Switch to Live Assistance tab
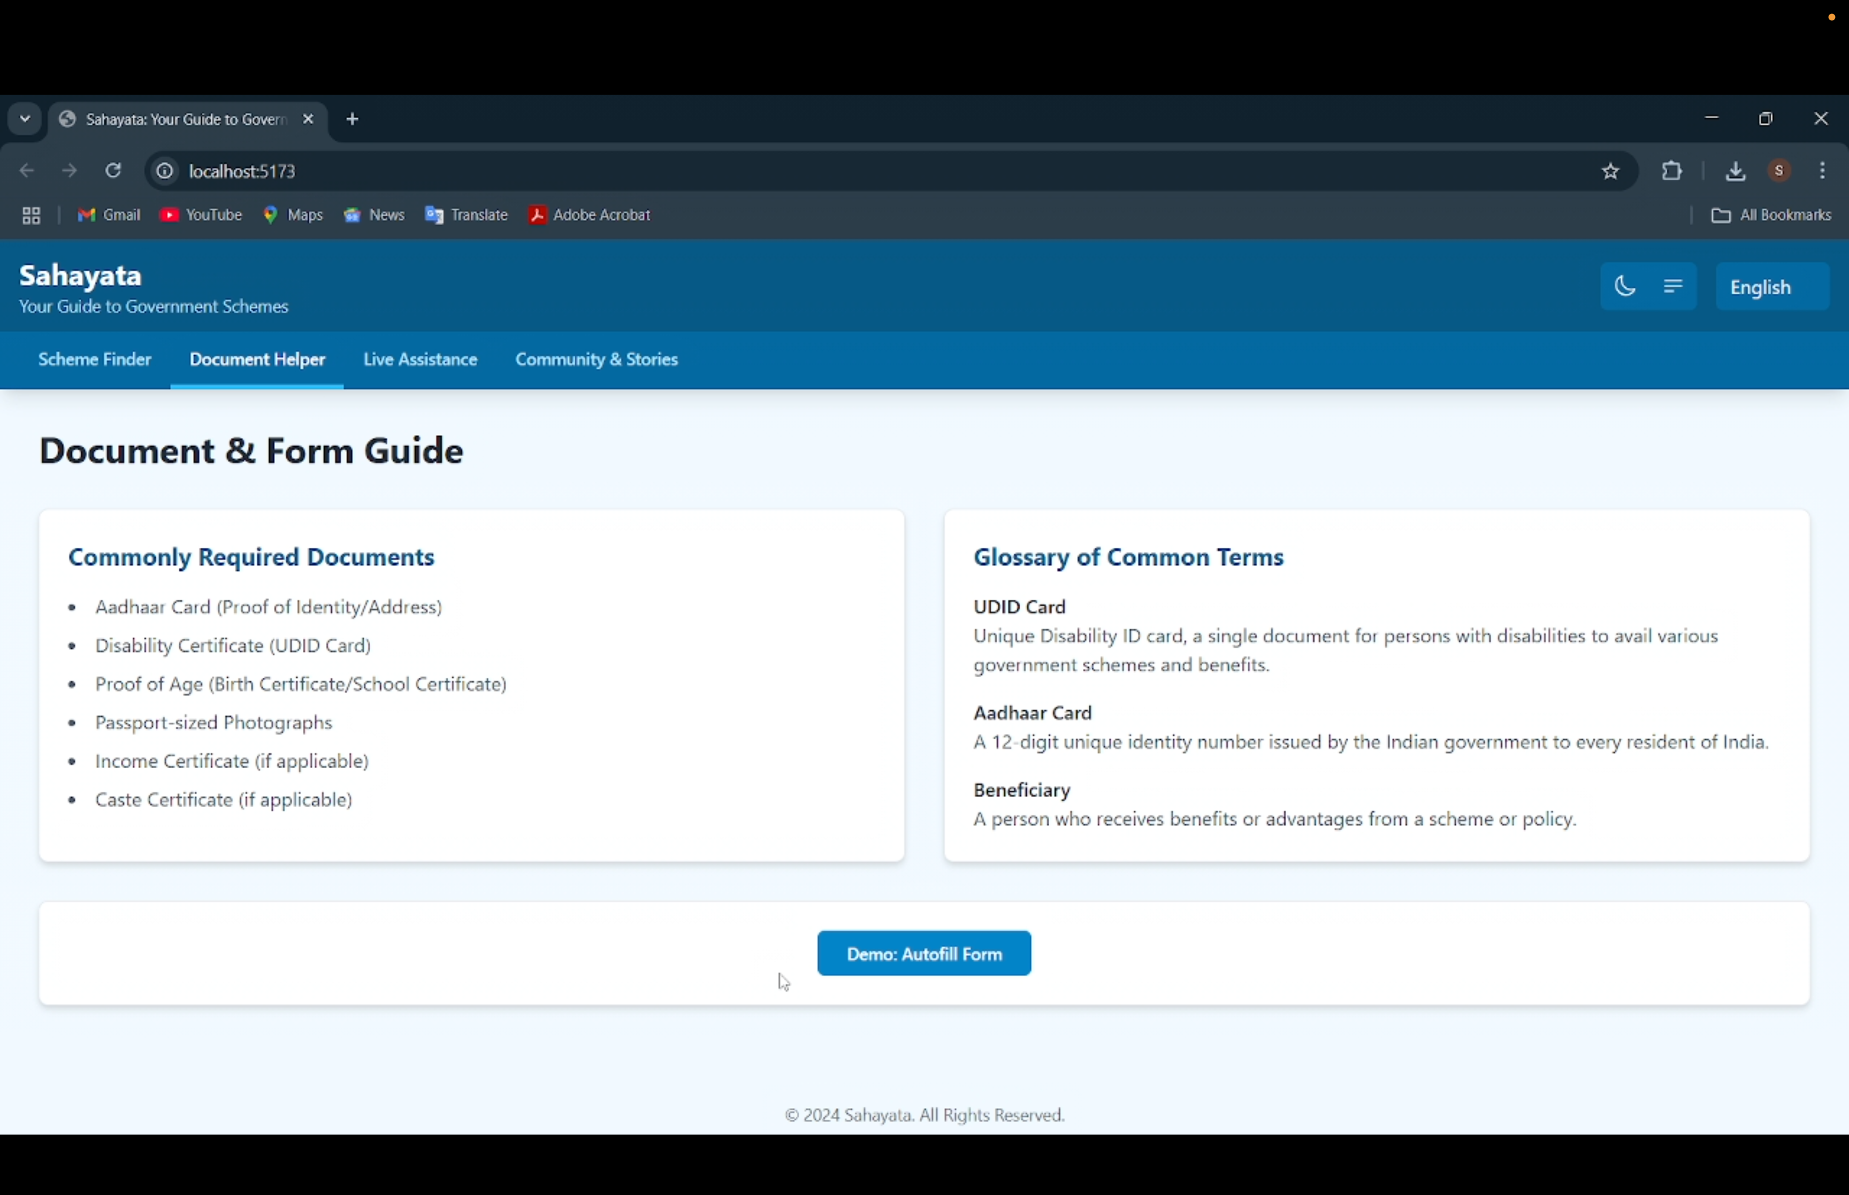This screenshot has width=1849, height=1195. [x=420, y=360]
